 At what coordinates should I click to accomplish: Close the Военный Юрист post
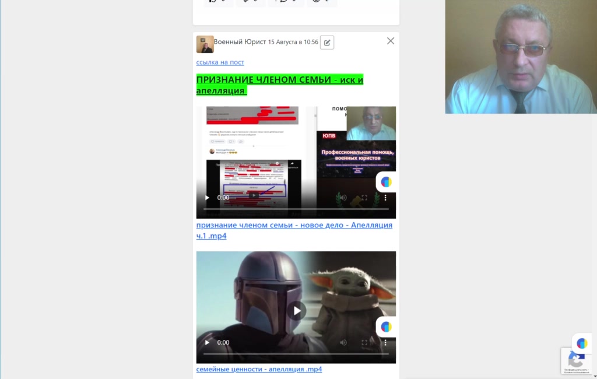pos(391,41)
